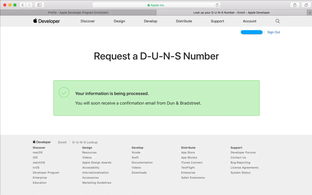Open the Support navigation menu
This screenshot has width=312, height=195.
[217, 21]
